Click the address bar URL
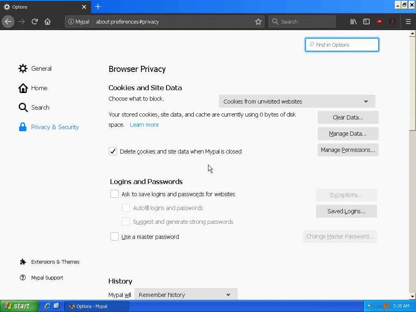 127,22
